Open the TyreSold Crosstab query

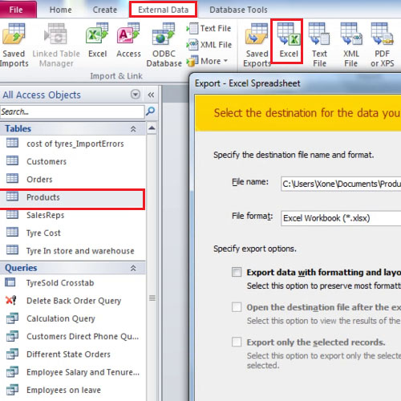click(x=73, y=283)
